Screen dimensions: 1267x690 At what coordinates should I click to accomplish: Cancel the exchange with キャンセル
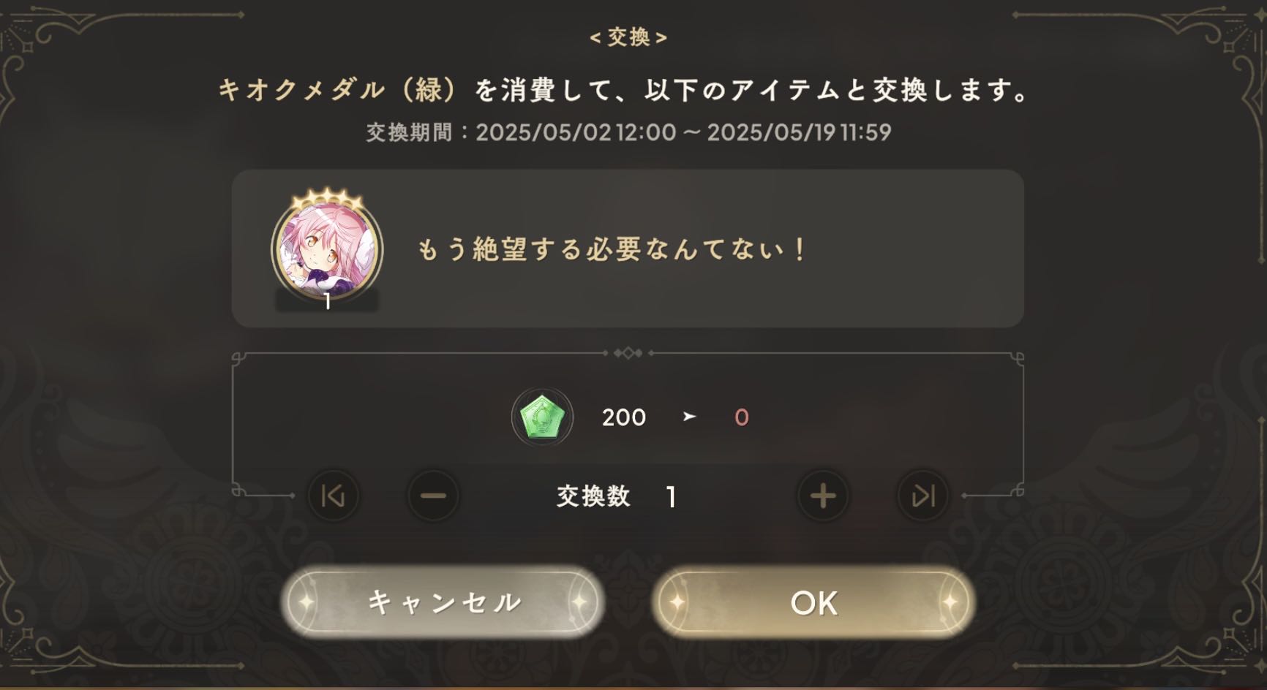click(443, 602)
